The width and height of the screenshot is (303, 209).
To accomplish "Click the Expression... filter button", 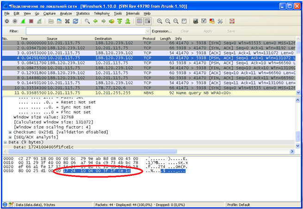I will pos(162,31).
